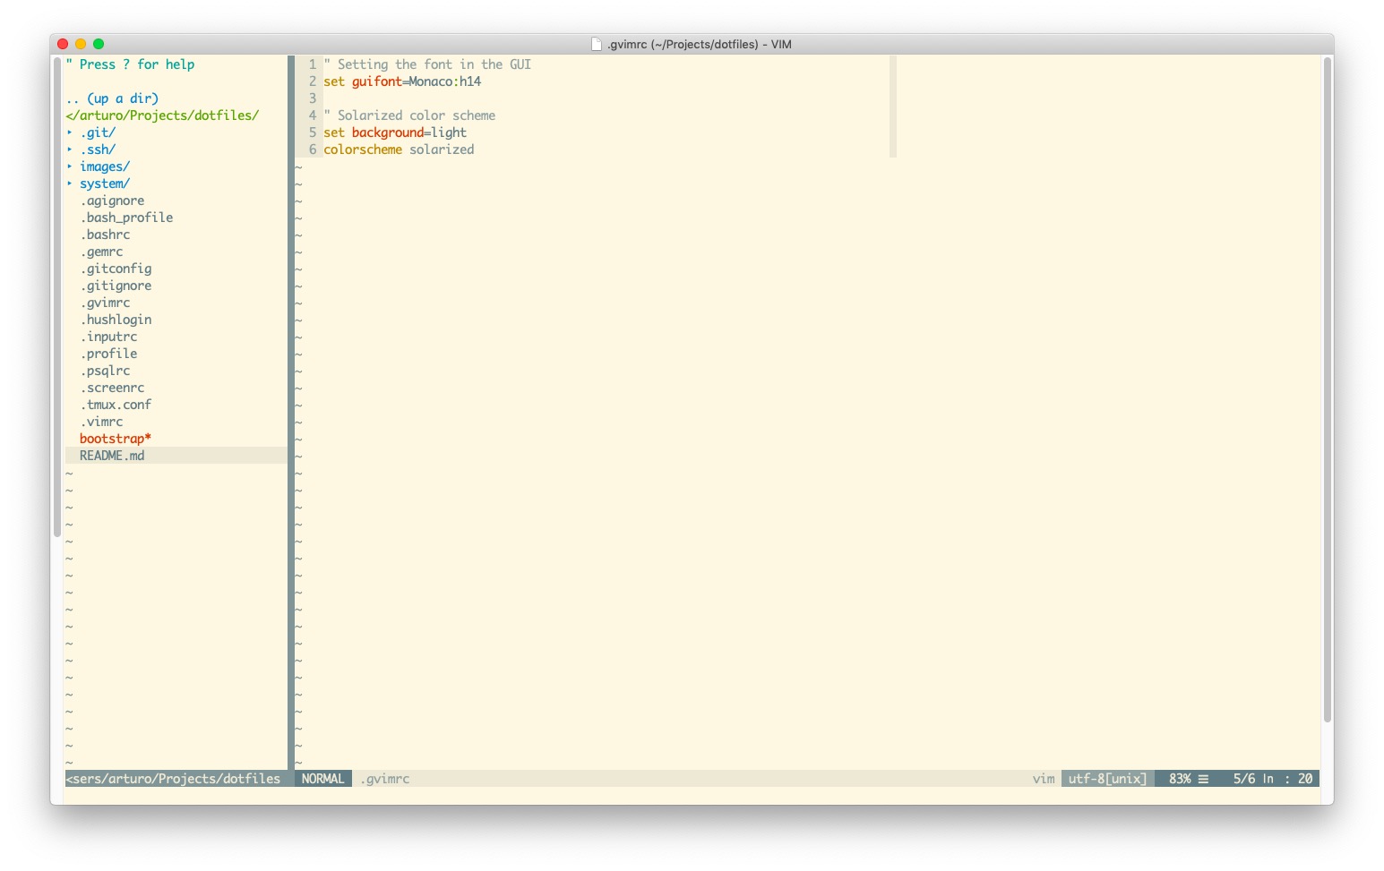Click the 83% scroll position indicator
The width and height of the screenshot is (1384, 871).
(x=1181, y=778)
